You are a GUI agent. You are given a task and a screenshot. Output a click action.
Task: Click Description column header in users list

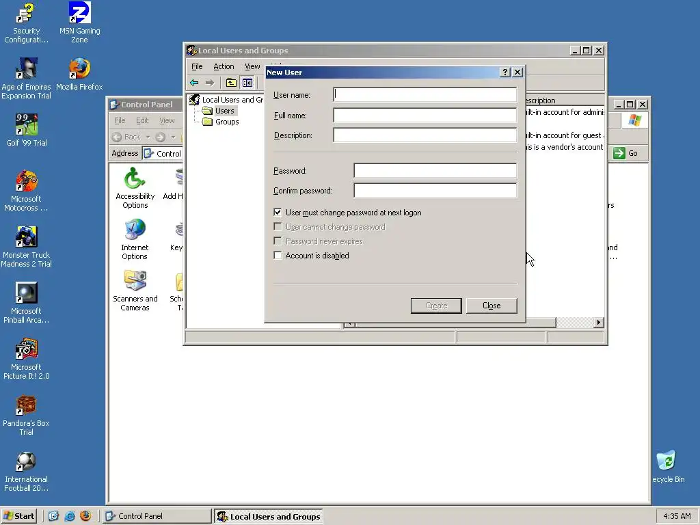coord(565,100)
